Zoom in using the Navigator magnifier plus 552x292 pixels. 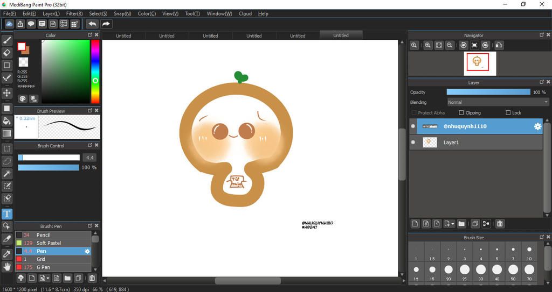[427, 45]
